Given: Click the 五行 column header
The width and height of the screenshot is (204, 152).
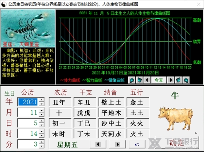Looking at the screenshot, I should pos(137,92).
